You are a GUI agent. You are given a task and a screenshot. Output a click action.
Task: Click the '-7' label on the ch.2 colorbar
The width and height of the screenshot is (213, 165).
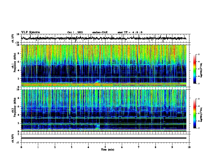point(198,128)
